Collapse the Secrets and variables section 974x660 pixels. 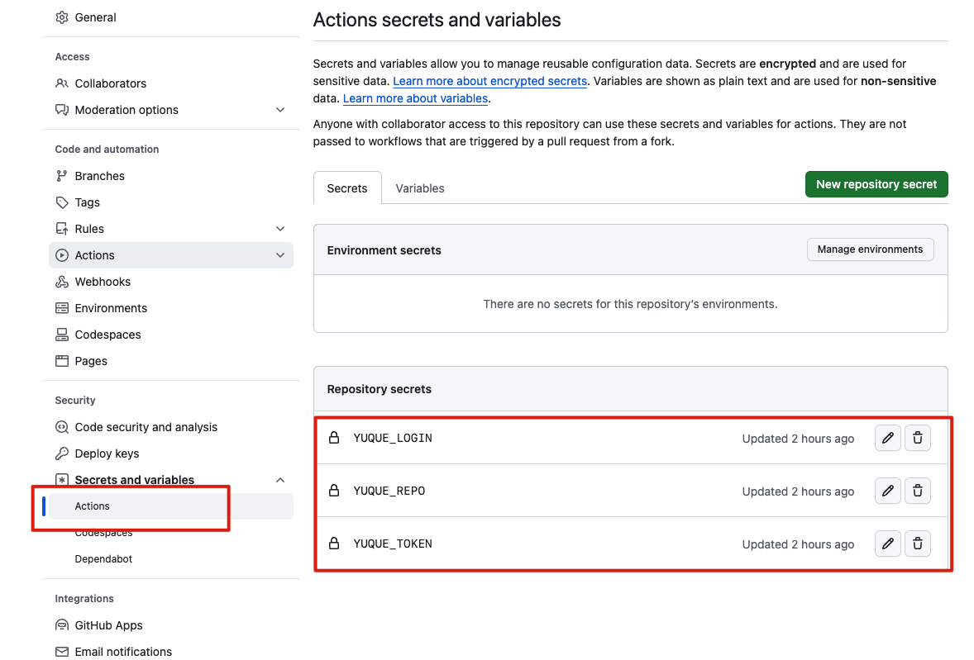coord(279,479)
